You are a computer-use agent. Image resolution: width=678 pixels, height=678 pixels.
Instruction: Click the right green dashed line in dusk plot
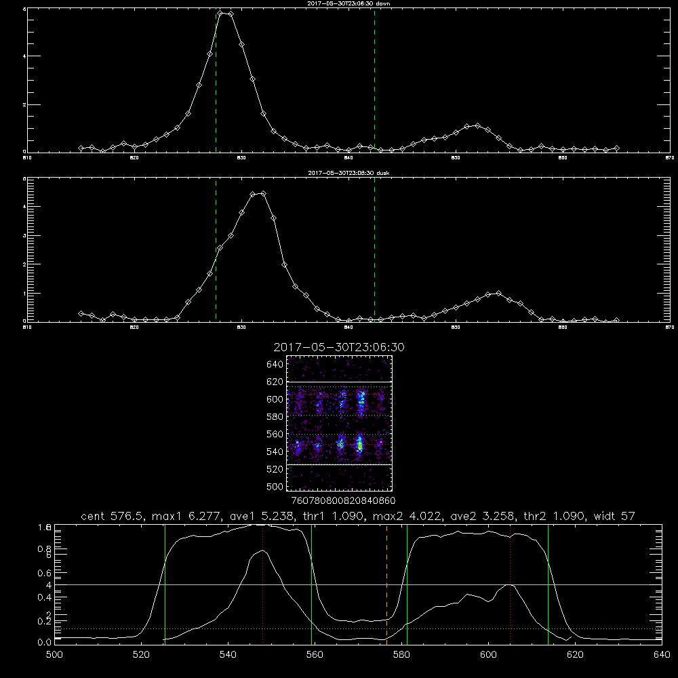point(374,250)
